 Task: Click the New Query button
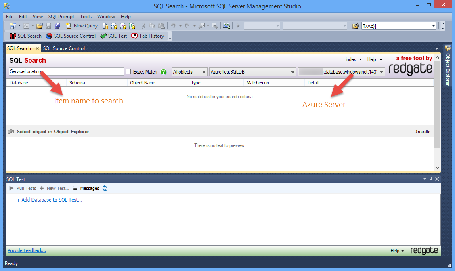[x=82, y=26]
